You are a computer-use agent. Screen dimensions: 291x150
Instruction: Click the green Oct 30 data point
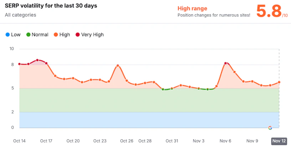pyautogui.click(x=163, y=89)
